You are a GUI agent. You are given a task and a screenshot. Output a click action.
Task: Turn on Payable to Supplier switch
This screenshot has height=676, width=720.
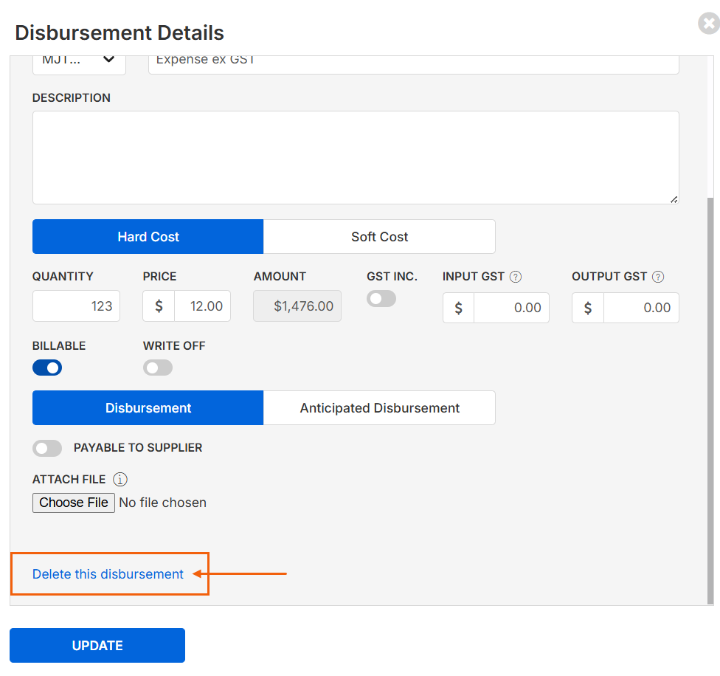click(x=47, y=449)
